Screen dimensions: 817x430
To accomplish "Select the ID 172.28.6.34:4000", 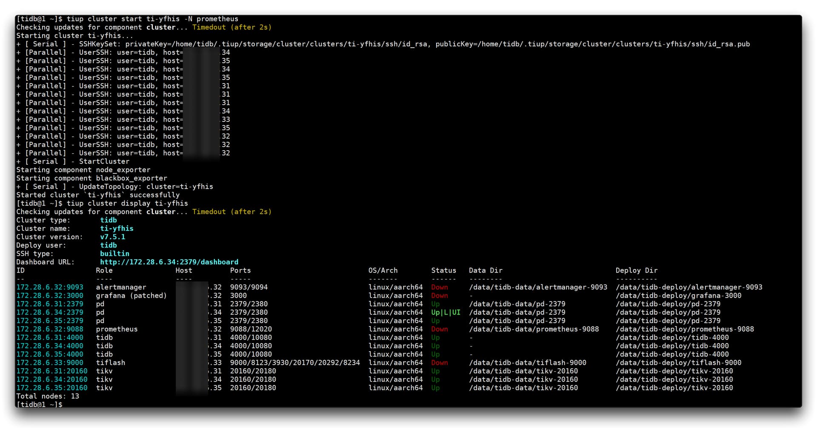I will coord(50,346).
